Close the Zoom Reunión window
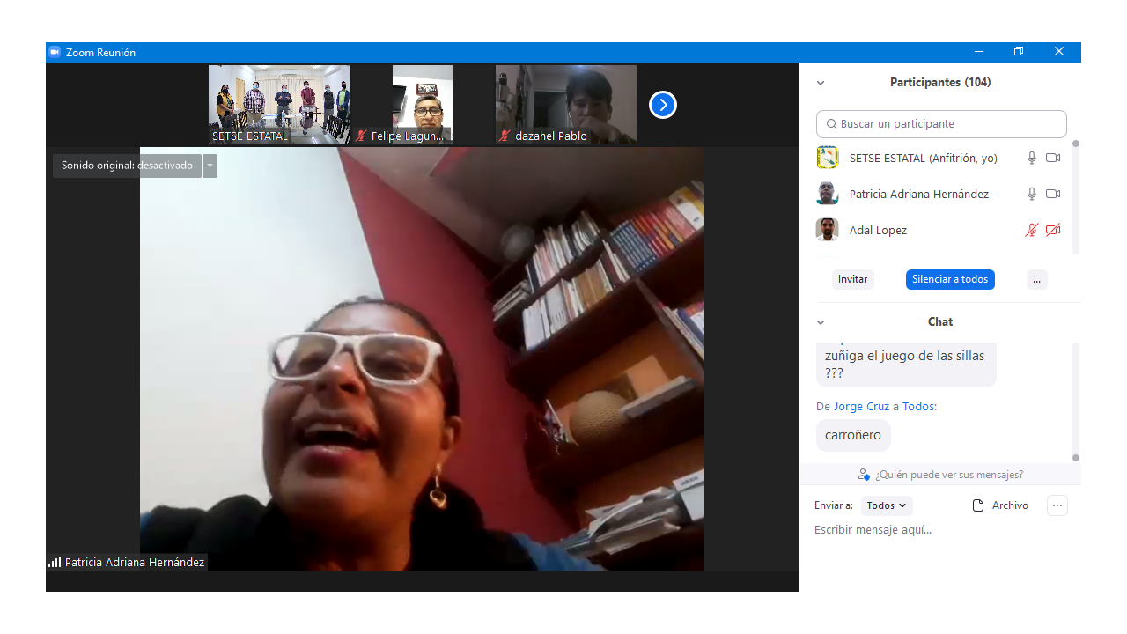Screen dimensions: 1127x634 tap(1059, 52)
